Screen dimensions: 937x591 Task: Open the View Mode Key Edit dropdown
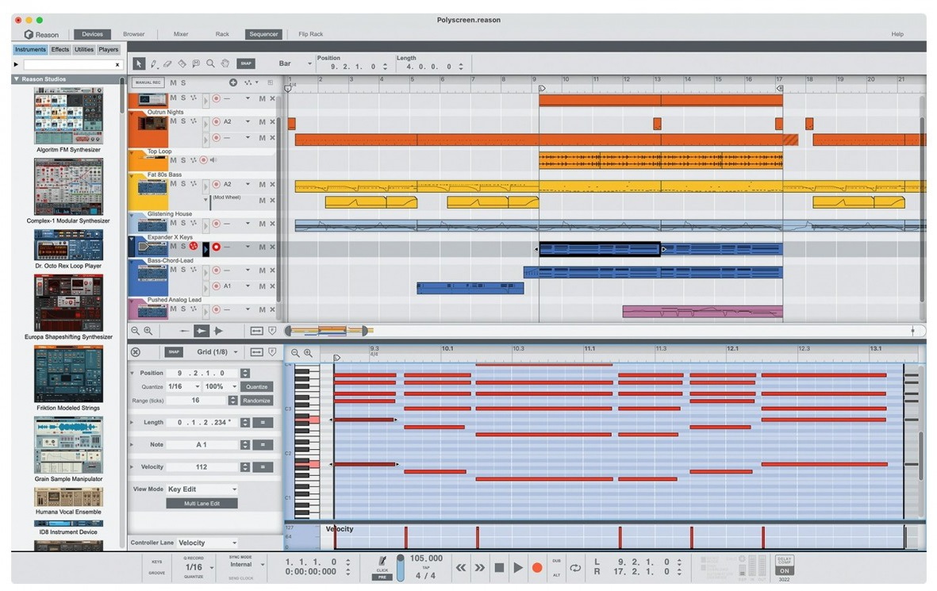point(202,489)
